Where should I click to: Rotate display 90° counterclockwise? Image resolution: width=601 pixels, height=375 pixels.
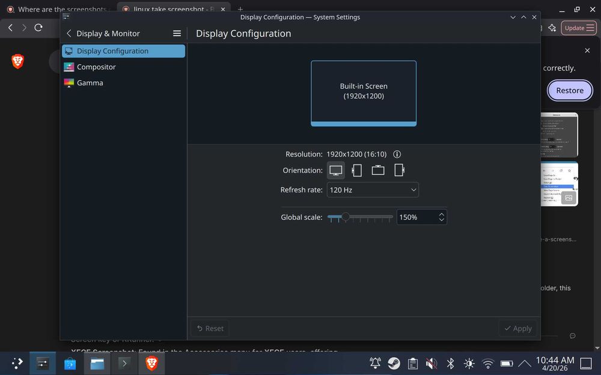[357, 170]
